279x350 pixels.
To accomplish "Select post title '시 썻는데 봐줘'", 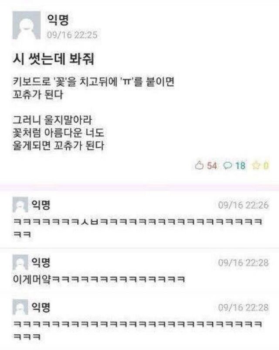I will pyautogui.click(x=54, y=59).
